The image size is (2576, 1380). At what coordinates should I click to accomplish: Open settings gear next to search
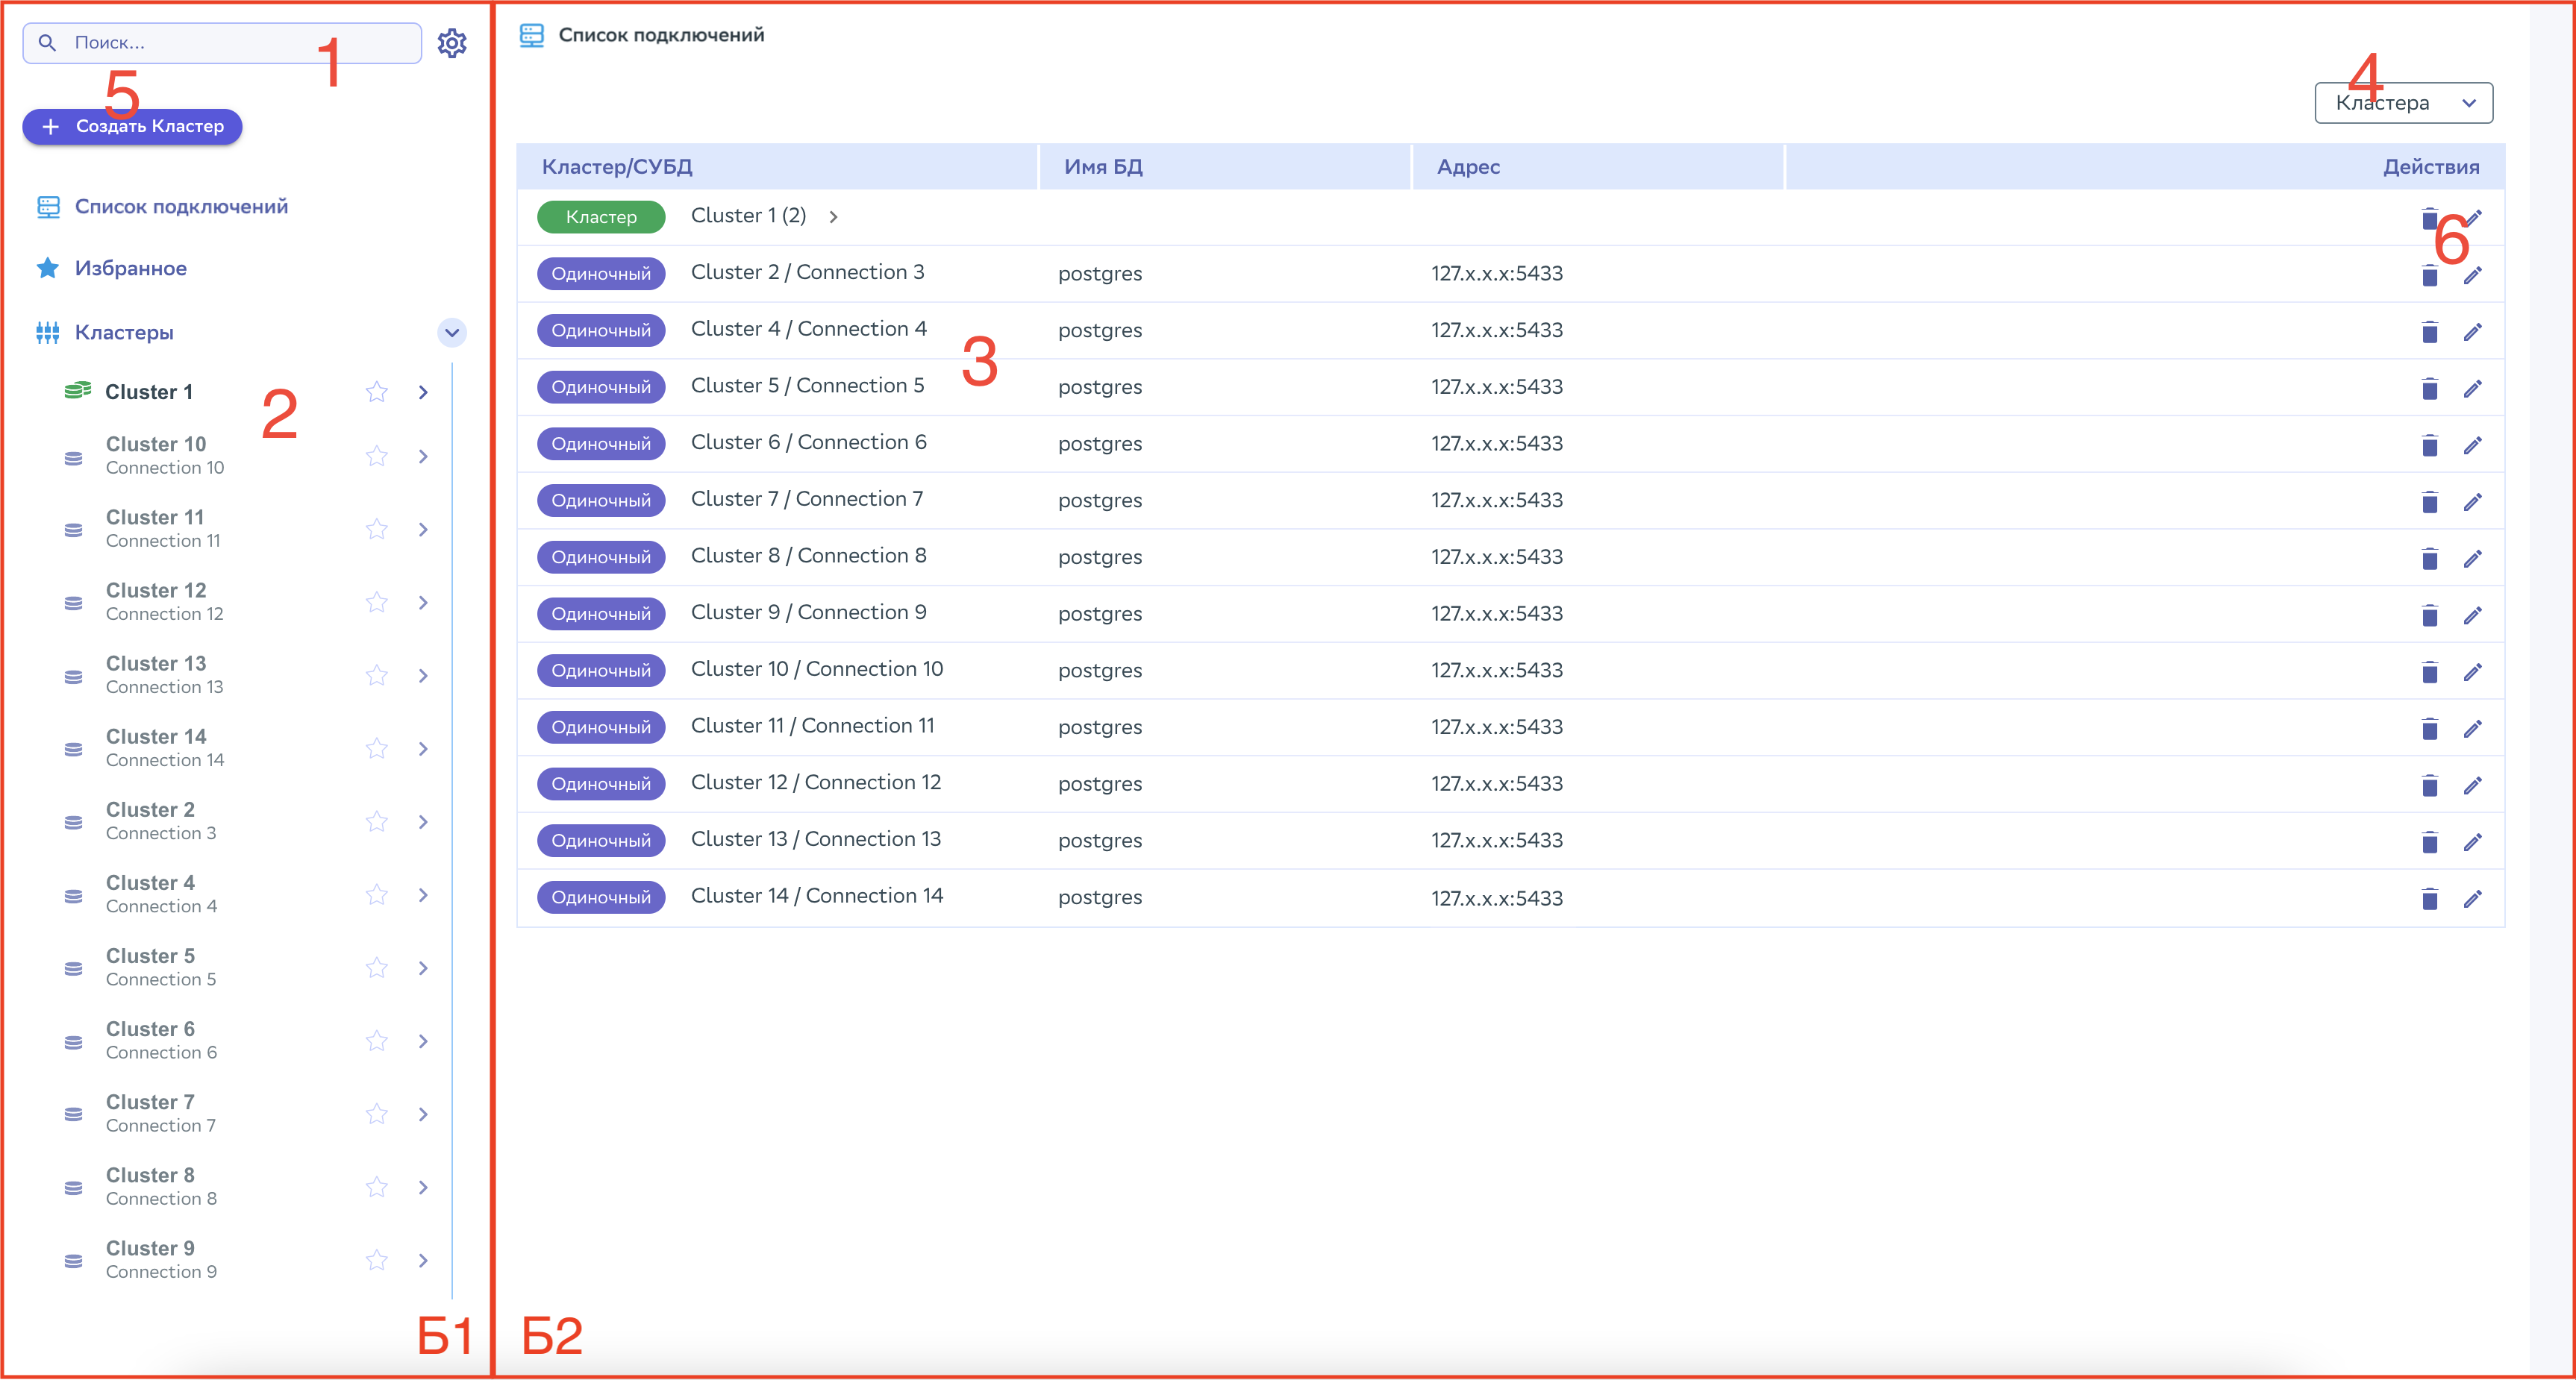(452, 43)
